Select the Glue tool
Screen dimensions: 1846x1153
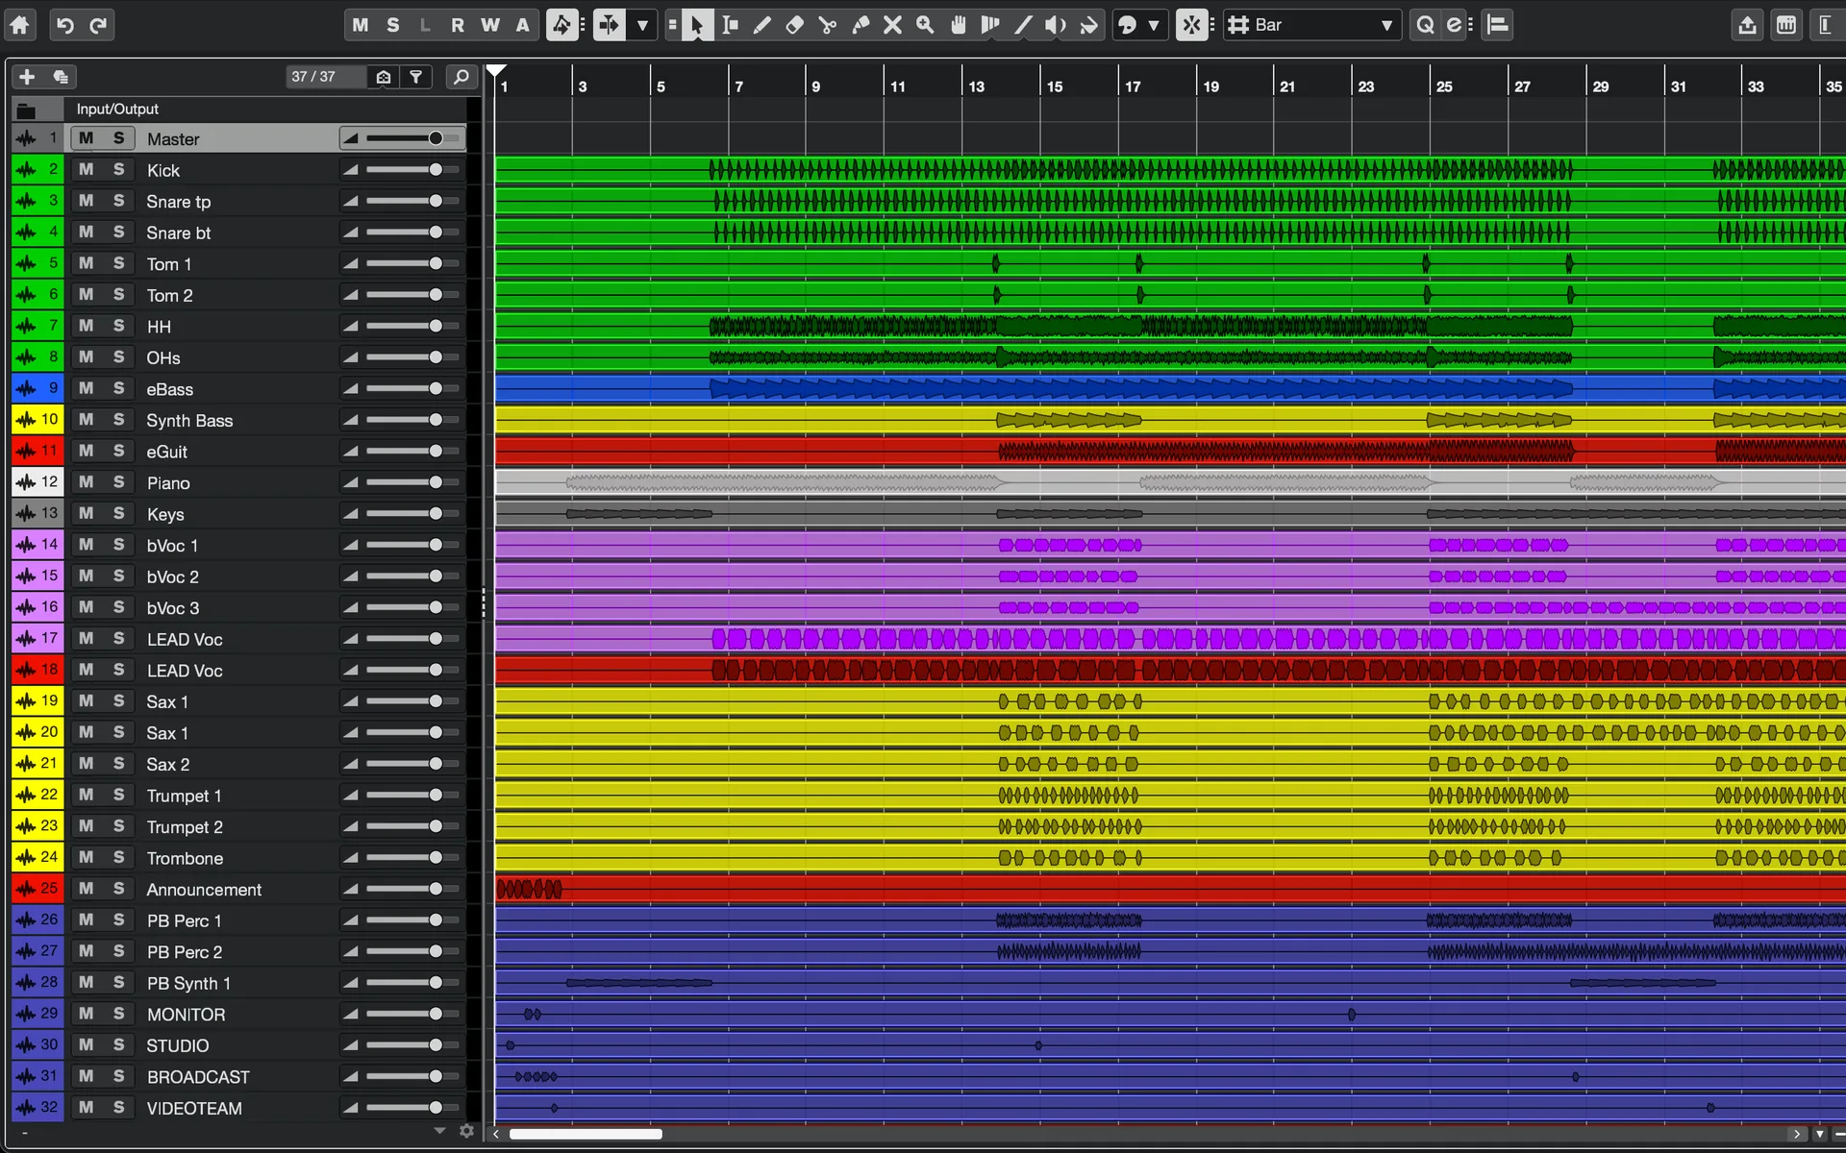(x=861, y=25)
